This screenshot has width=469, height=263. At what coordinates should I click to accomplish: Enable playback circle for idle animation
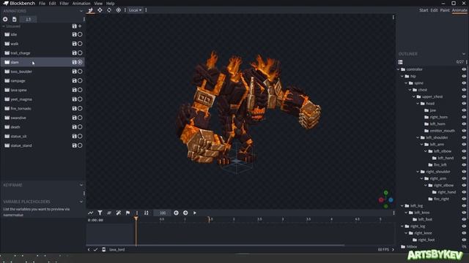pyautogui.click(x=80, y=34)
